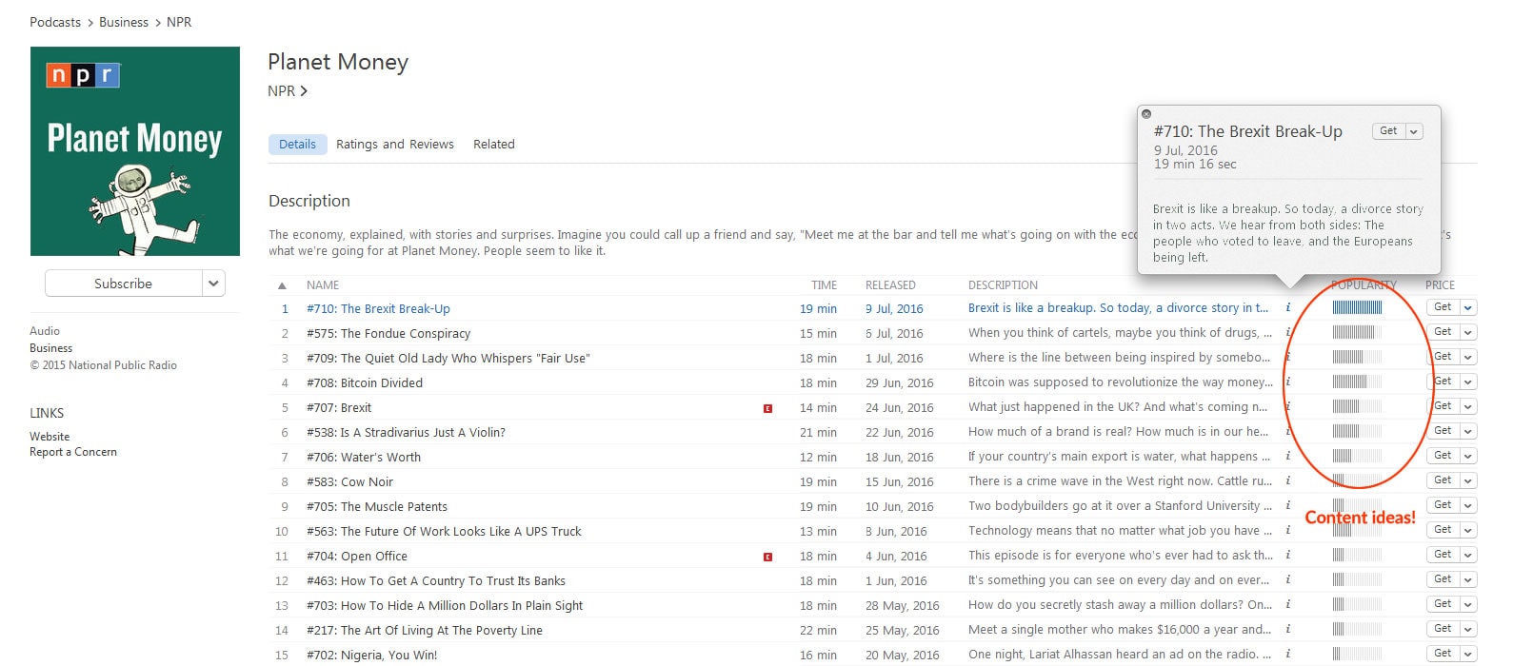Image resolution: width=1513 pixels, height=666 pixels.
Task: Click popularity bar for Nigeria, You Win!
Action: point(1357,654)
